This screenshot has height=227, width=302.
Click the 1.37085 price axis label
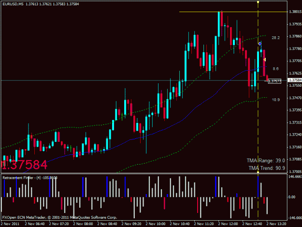[x=295, y=159]
